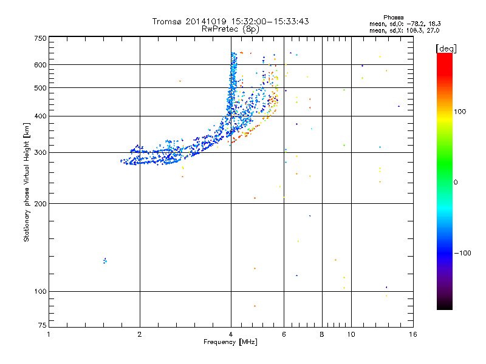Click y-axis tick label "600"
The image size is (486, 364).
[41, 65]
